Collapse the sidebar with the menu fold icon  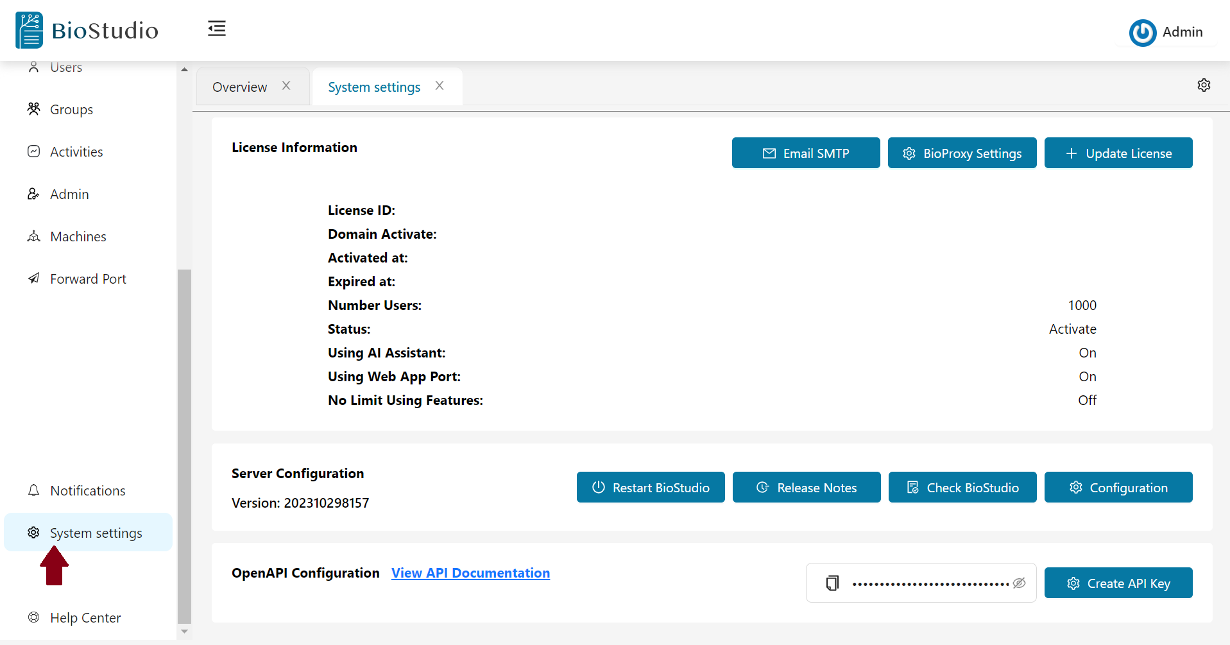(217, 28)
